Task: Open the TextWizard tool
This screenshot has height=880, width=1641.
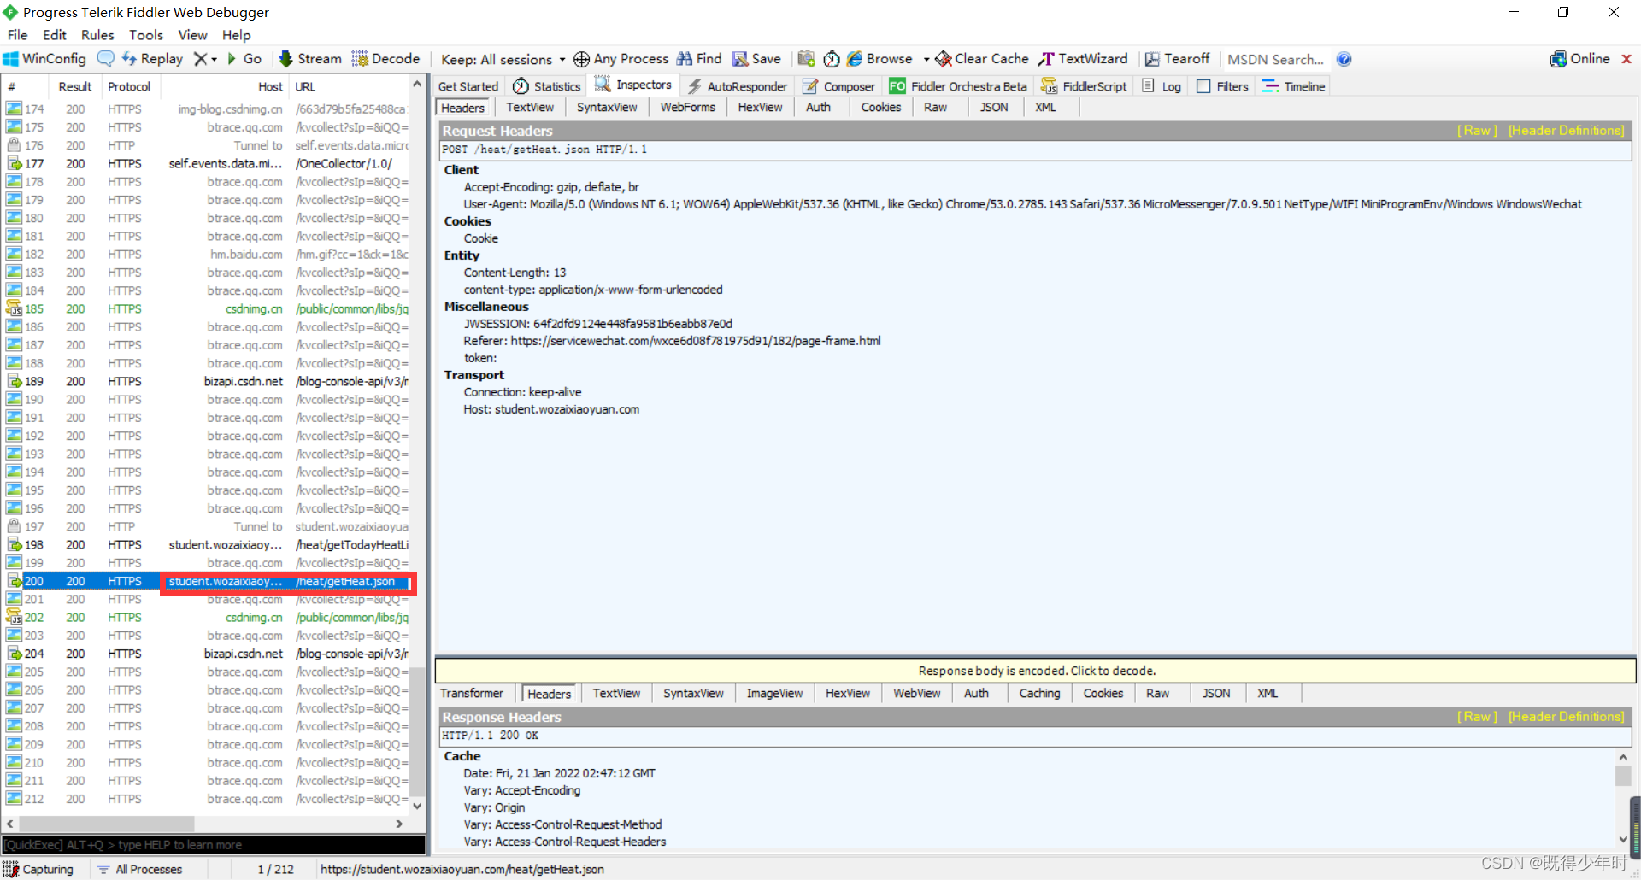Action: coord(1084,59)
